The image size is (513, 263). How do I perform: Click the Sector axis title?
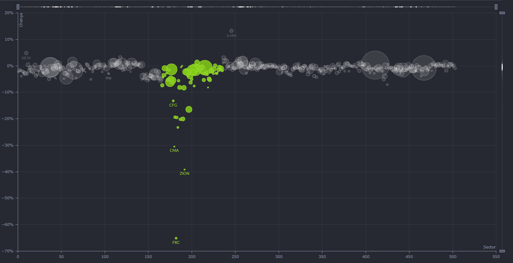[489, 247]
